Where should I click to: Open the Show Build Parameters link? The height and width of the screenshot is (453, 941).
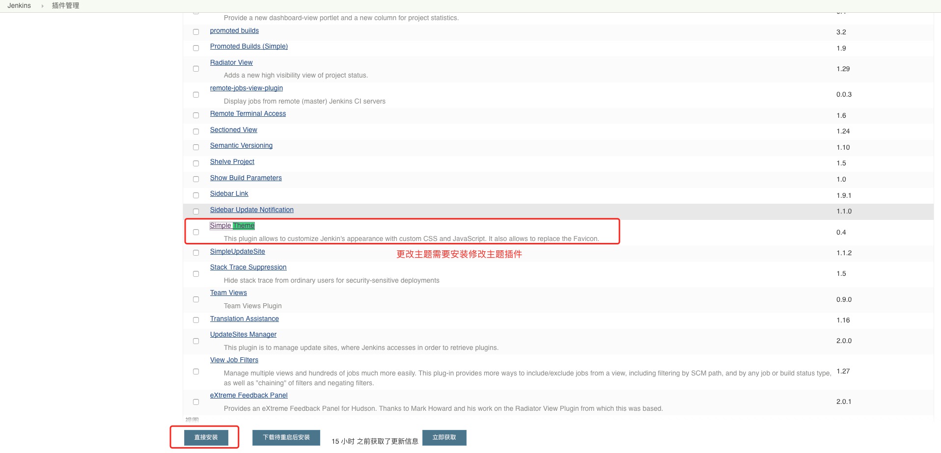[246, 178]
